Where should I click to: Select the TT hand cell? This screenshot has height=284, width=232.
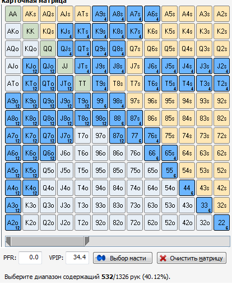82,84
